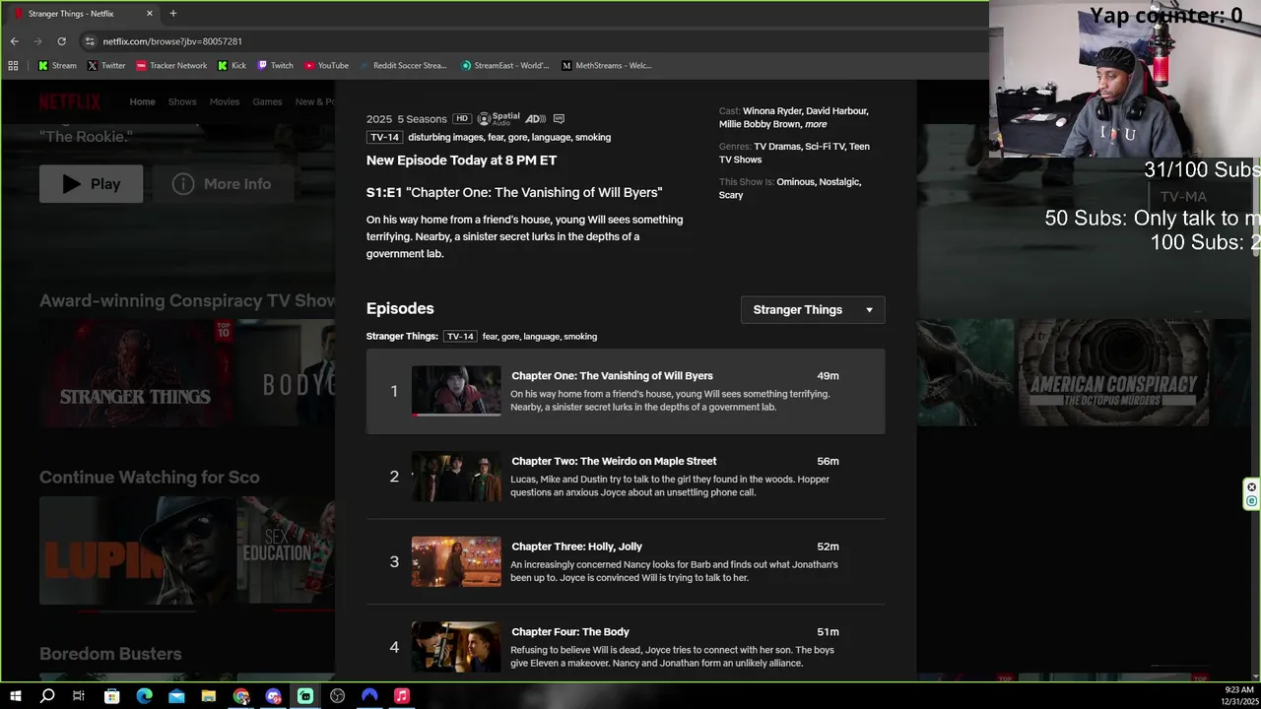Go back with the browser back arrow

(x=14, y=41)
